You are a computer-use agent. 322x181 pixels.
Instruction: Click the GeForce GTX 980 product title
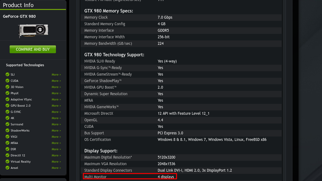pyautogui.click(x=19, y=16)
